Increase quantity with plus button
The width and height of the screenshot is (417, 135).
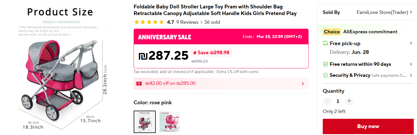click(x=349, y=101)
